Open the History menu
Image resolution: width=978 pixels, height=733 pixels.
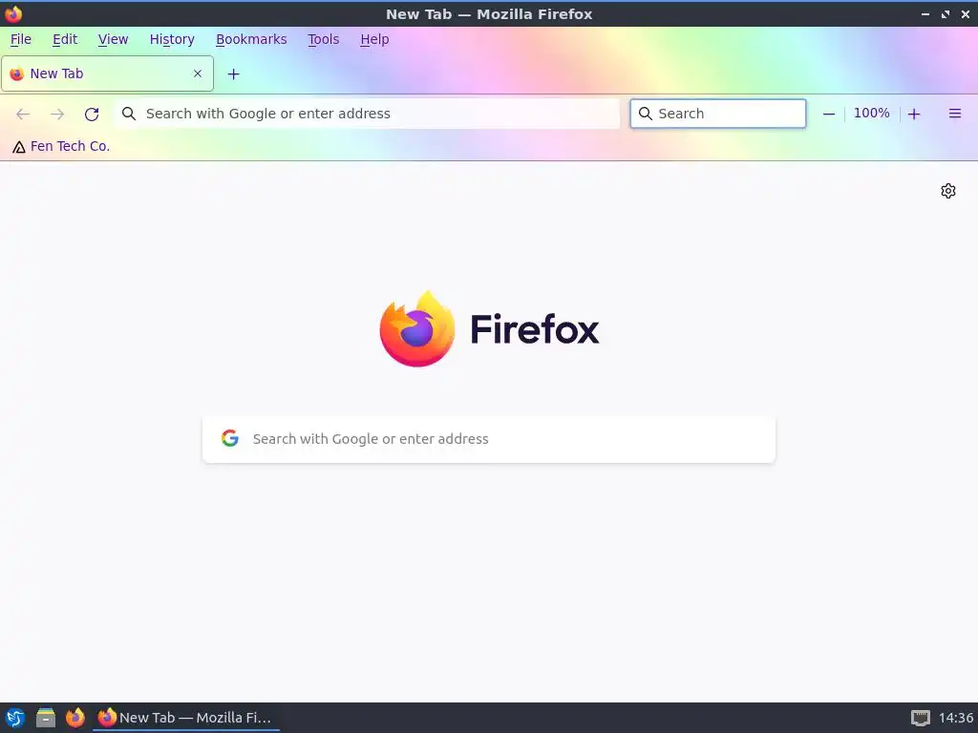172,39
